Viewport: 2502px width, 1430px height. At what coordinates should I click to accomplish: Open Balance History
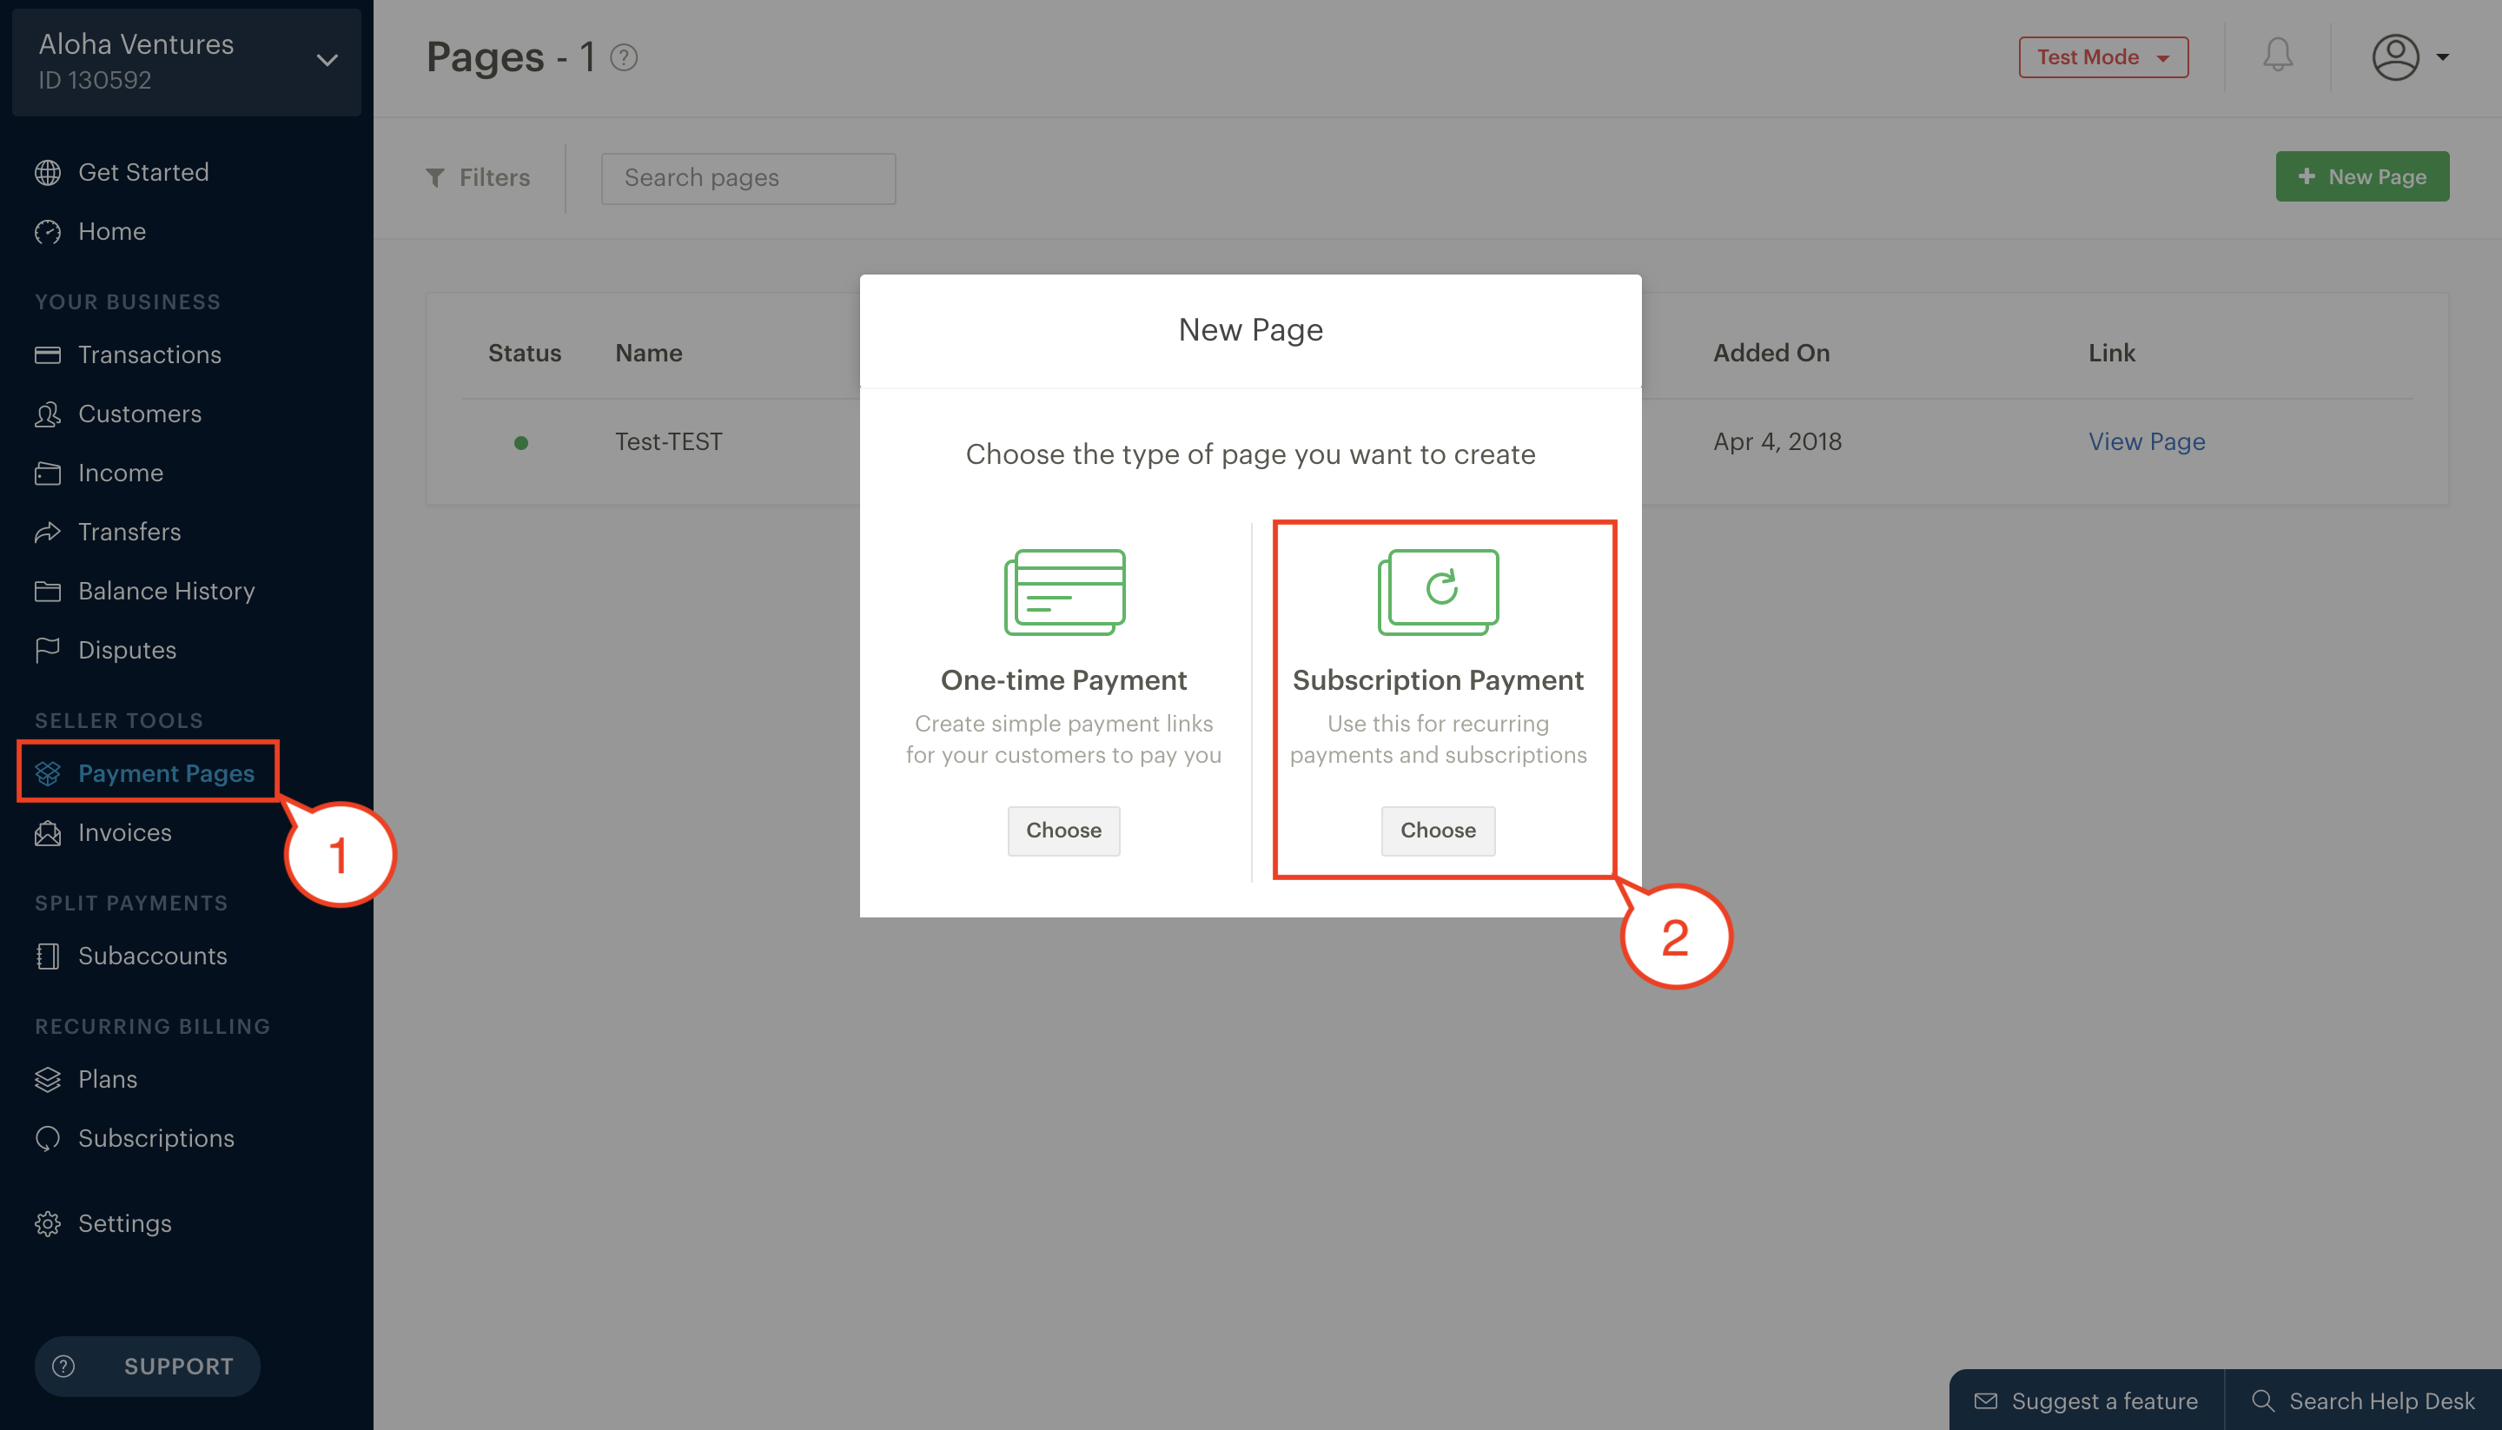(x=145, y=592)
